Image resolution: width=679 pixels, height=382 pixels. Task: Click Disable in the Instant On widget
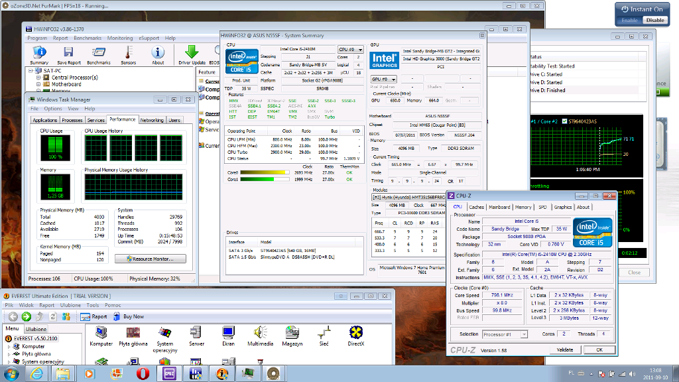click(x=655, y=21)
